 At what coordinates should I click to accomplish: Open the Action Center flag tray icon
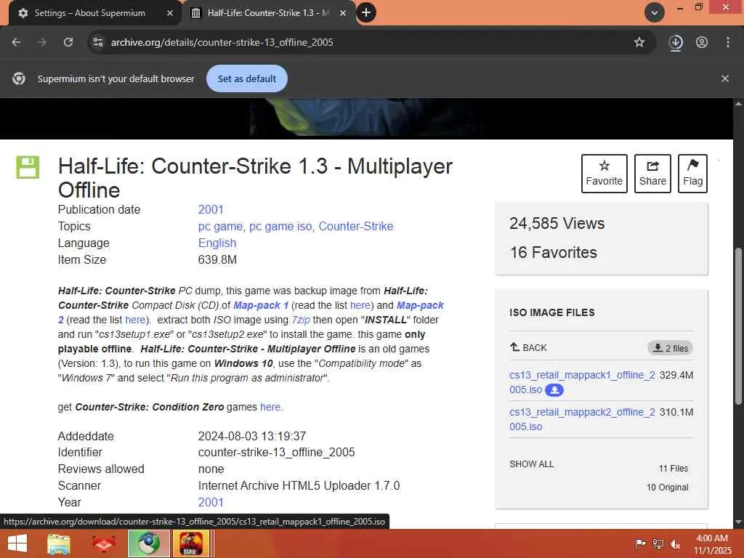[x=640, y=543]
